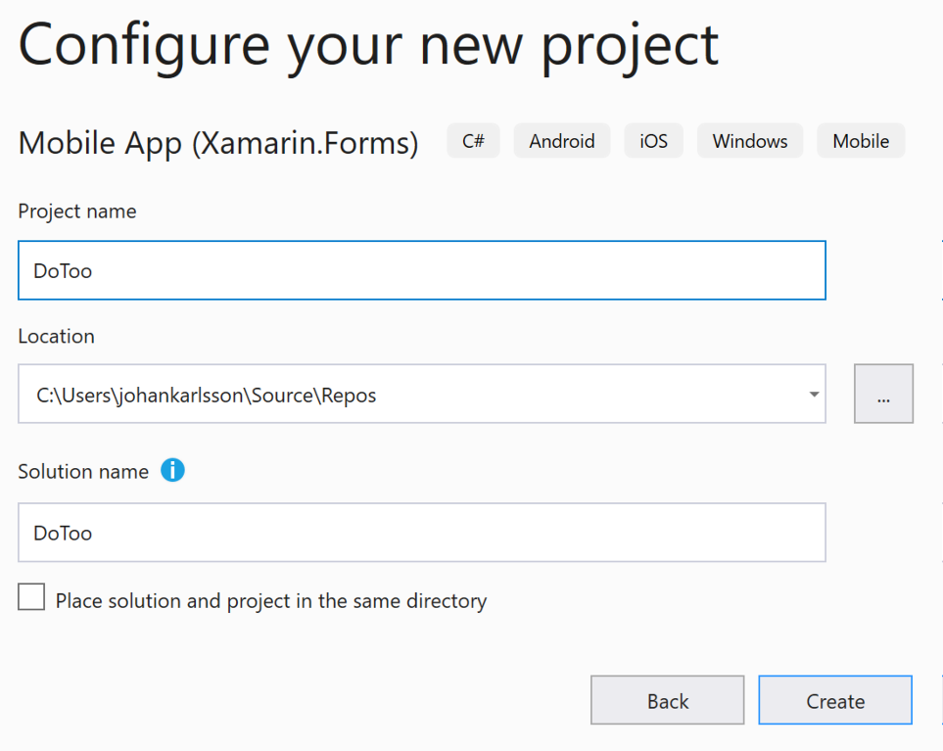Screen dimensions: 943x751
Task: Expand the Location dropdown arrow
Action: tap(814, 395)
